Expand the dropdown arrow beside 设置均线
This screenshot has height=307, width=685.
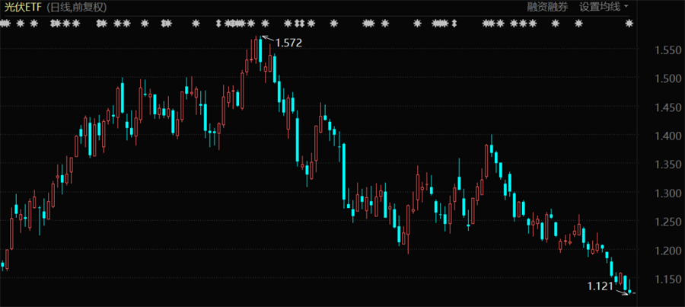pos(626,7)
